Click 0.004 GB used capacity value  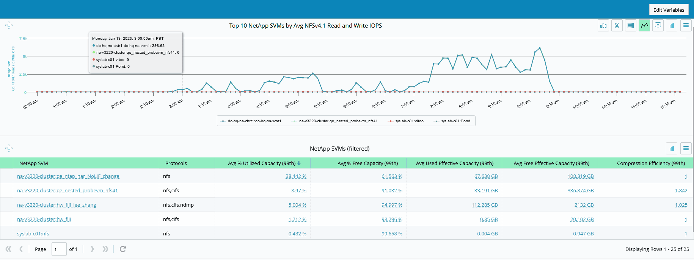pyautogui.click(x=487, y=234)
